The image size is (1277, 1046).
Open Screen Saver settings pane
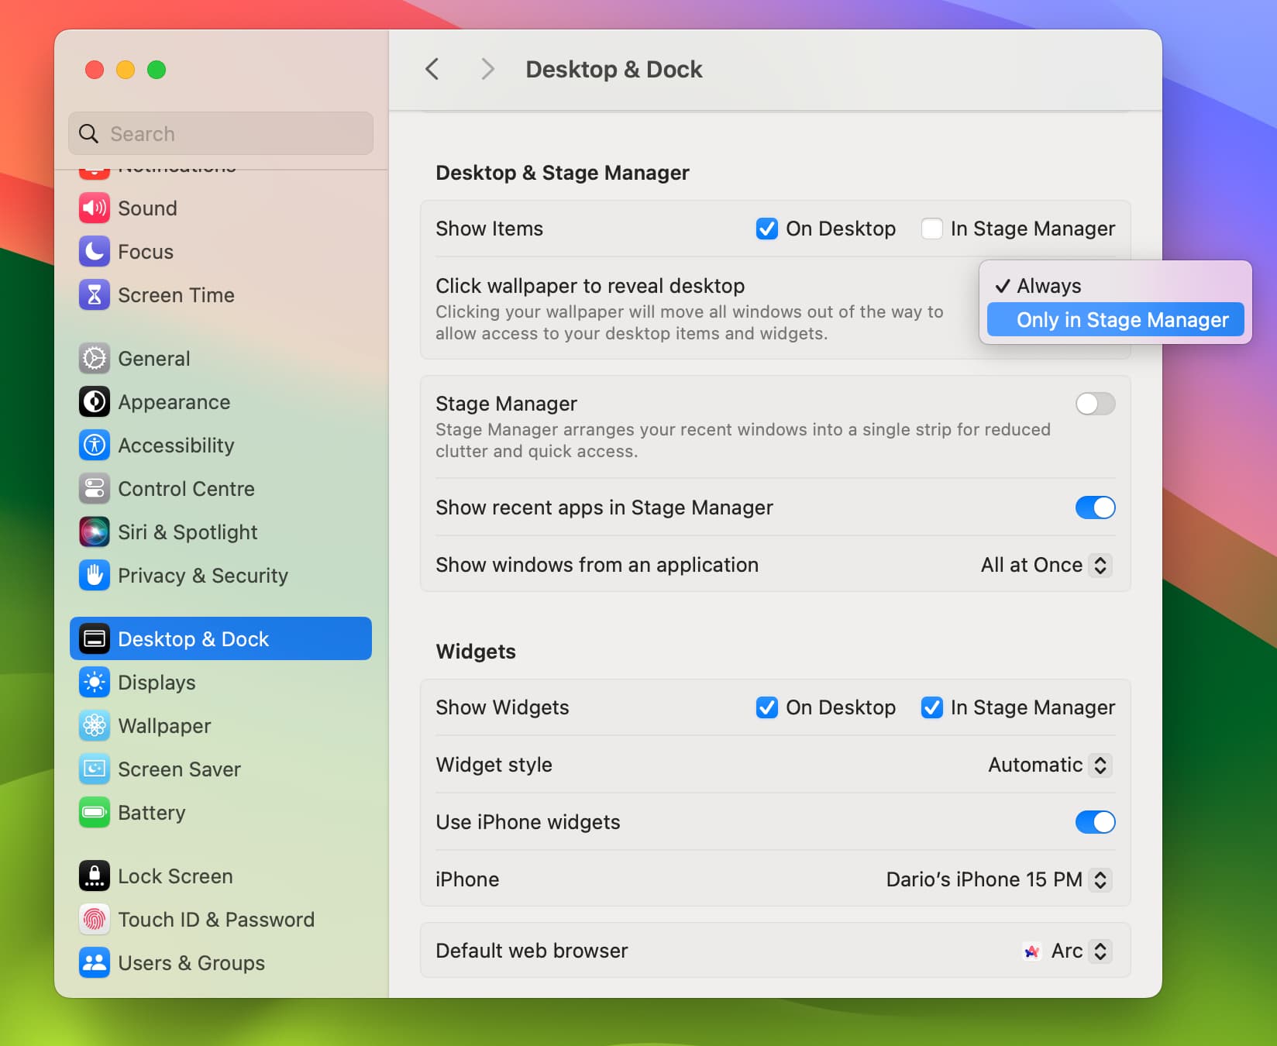221,769
